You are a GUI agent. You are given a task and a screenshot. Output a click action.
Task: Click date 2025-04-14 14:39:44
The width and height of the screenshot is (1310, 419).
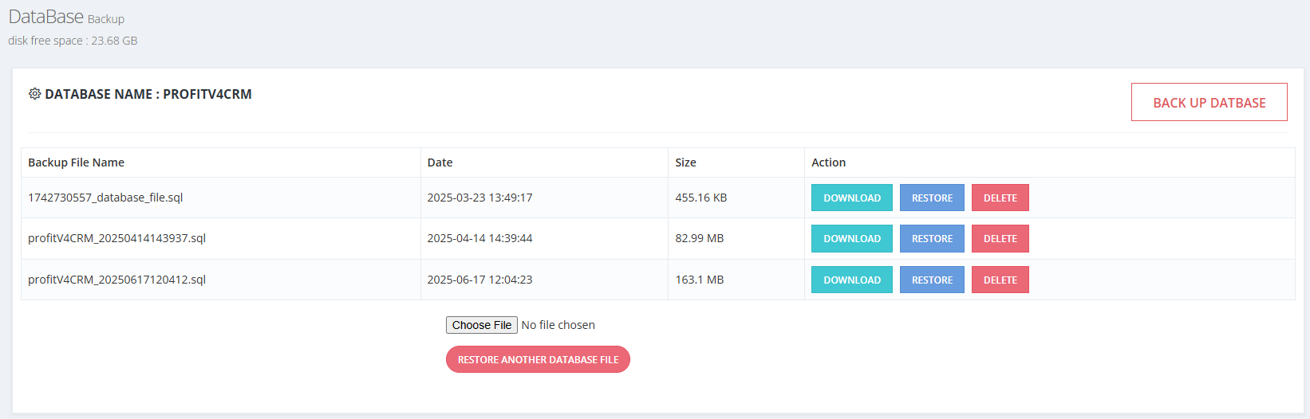pos(479,238)
